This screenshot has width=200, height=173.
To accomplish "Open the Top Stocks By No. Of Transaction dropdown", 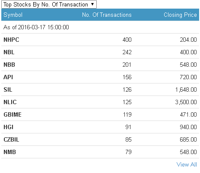I will (x=49, y=4).
